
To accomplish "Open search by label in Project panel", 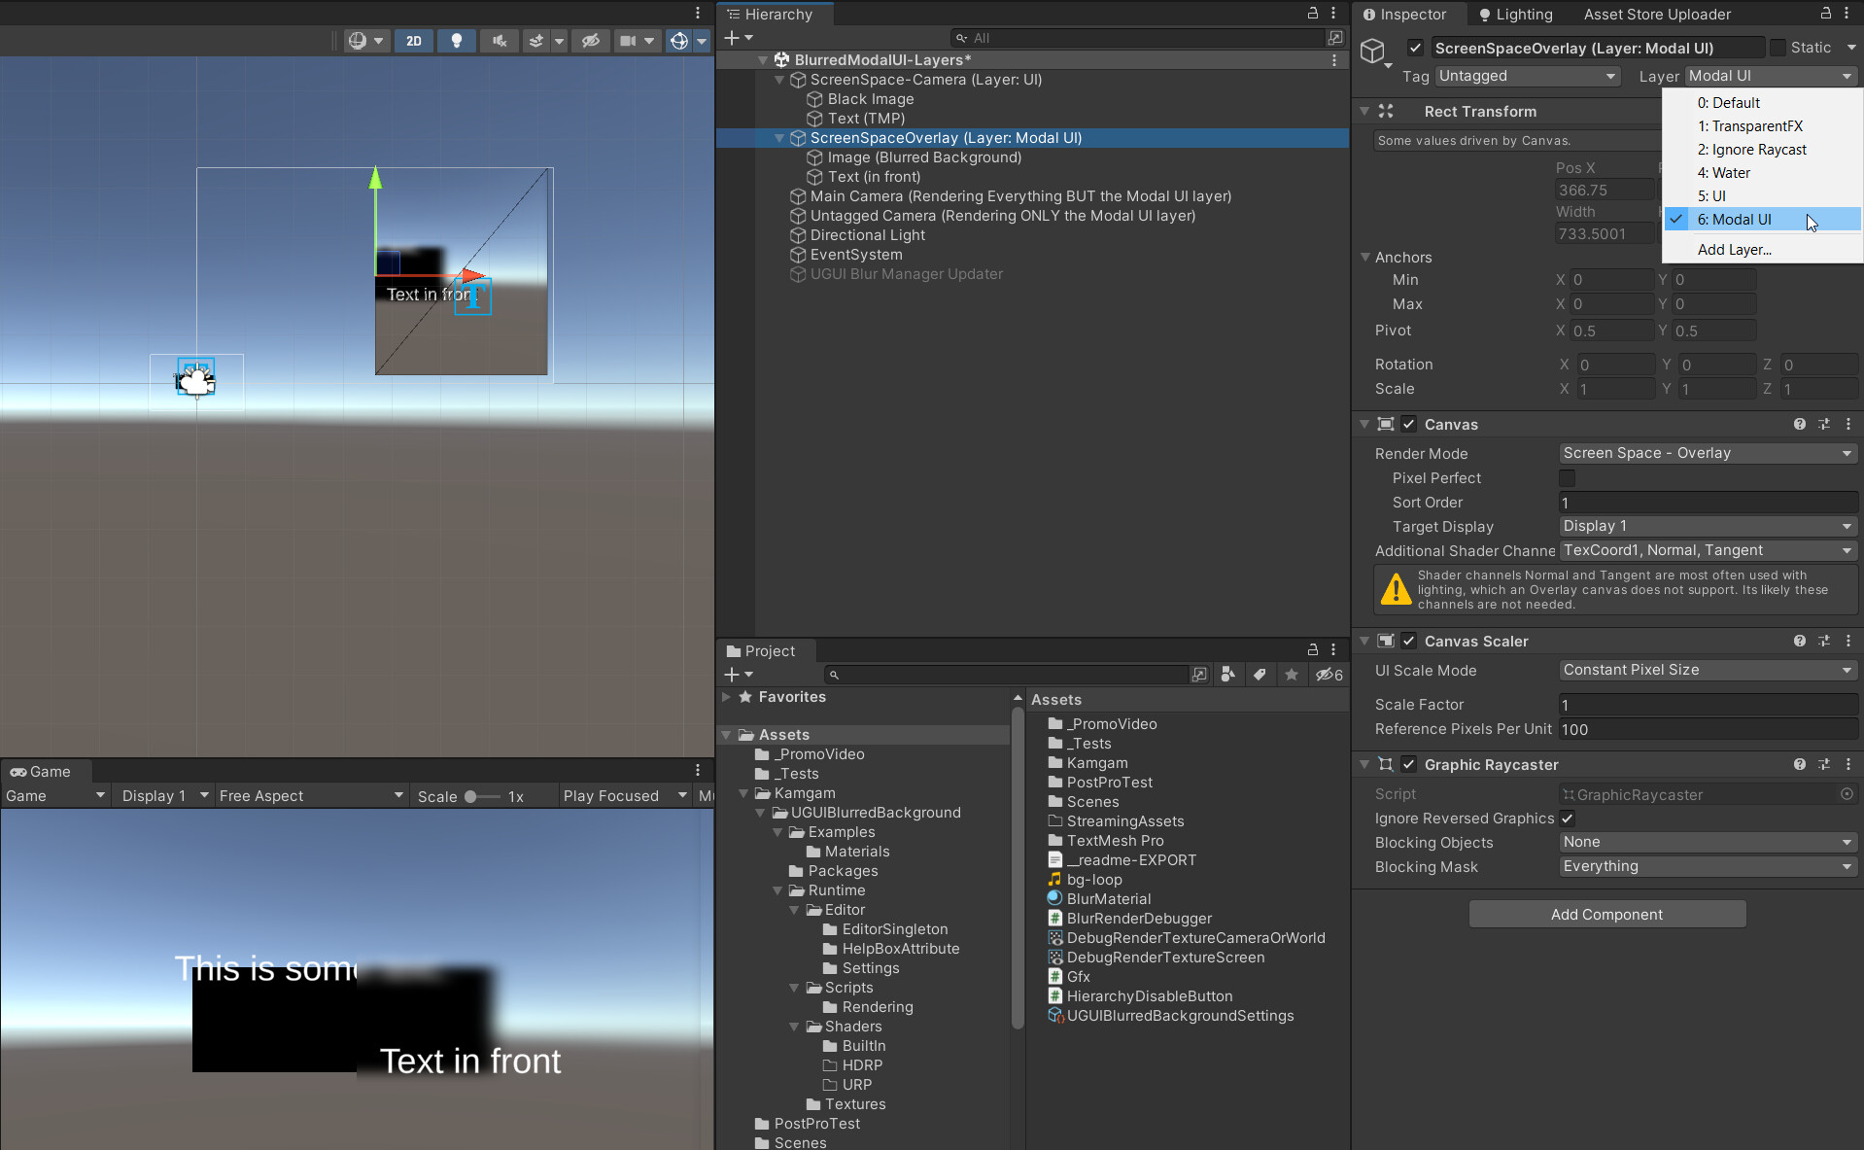I will coord(1260,675).
